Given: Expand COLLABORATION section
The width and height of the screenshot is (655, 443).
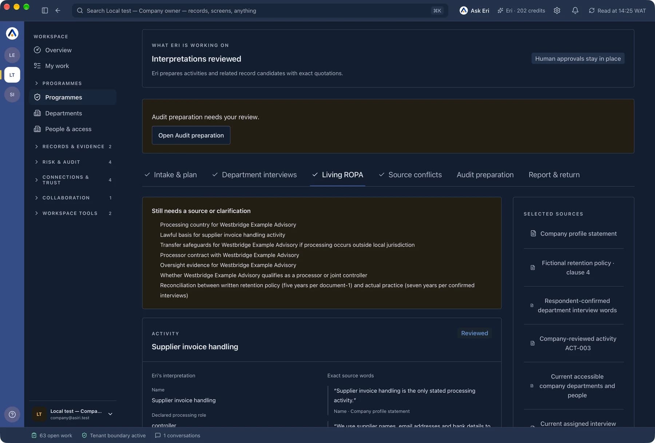Looking at the screenshot, I should 73,198.
